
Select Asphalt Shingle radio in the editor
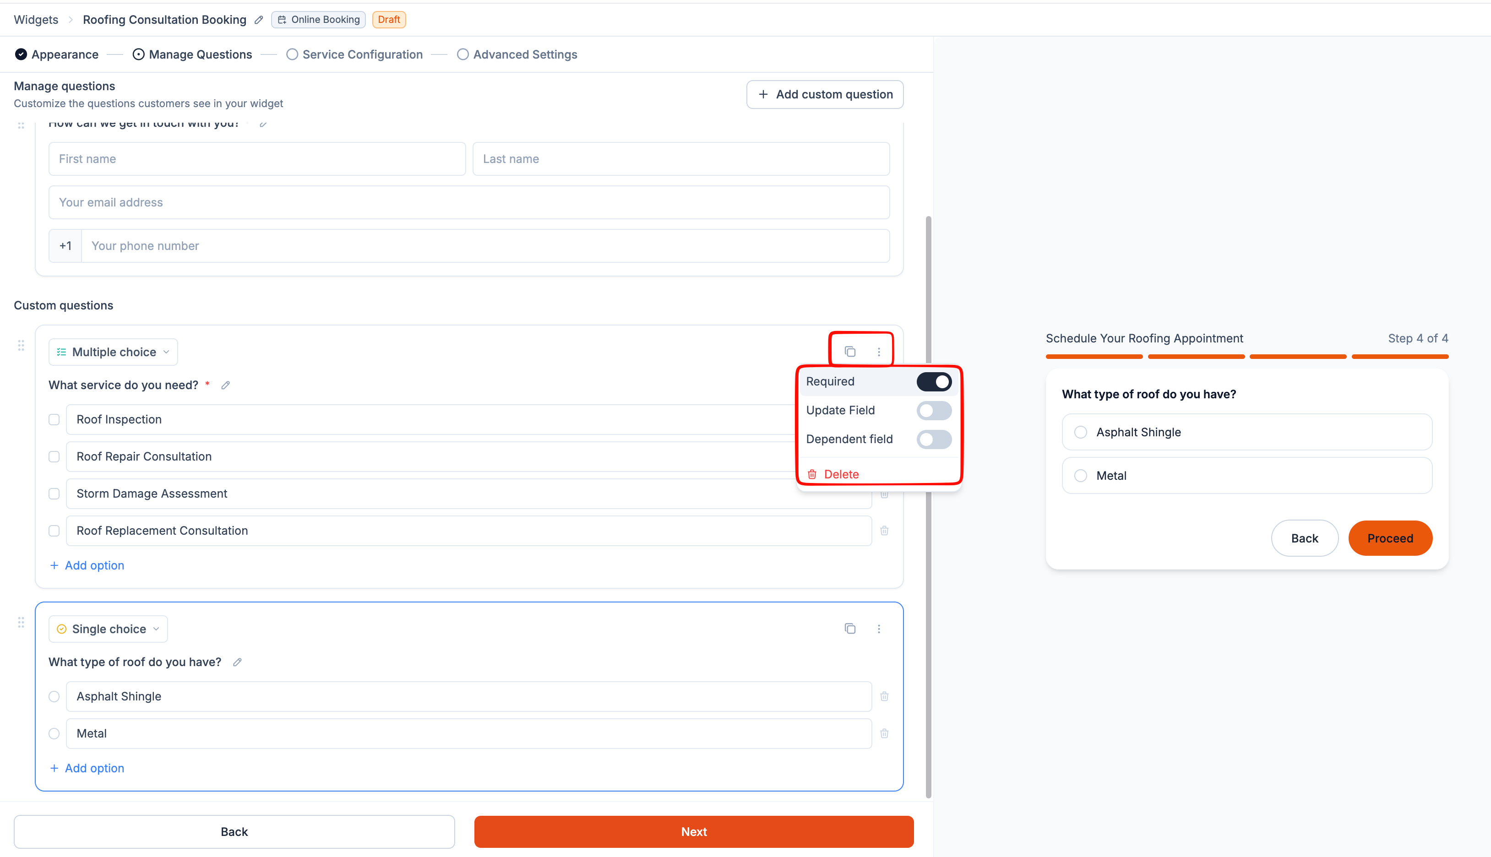(54, 696)
